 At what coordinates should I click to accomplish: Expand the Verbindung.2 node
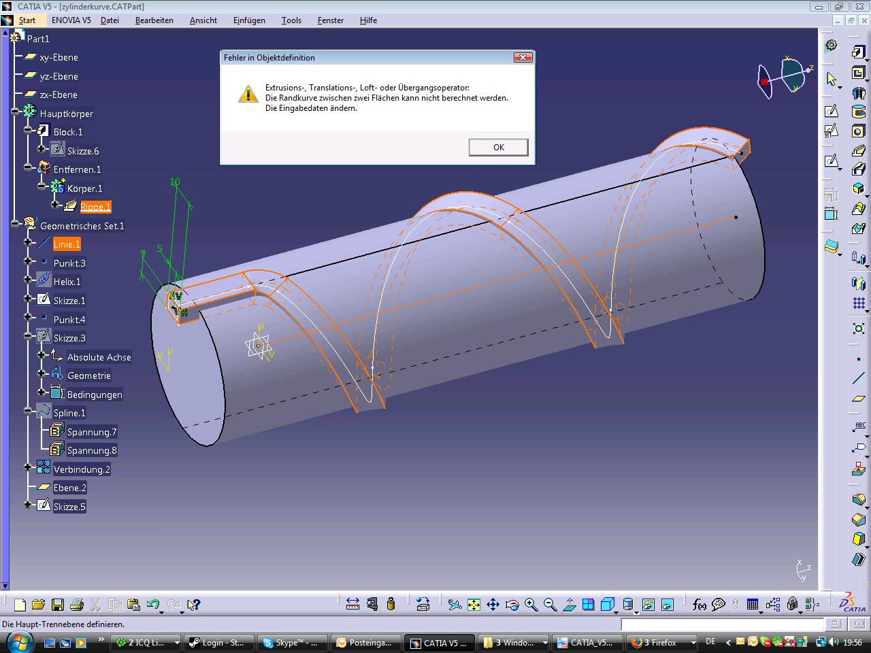28,467
